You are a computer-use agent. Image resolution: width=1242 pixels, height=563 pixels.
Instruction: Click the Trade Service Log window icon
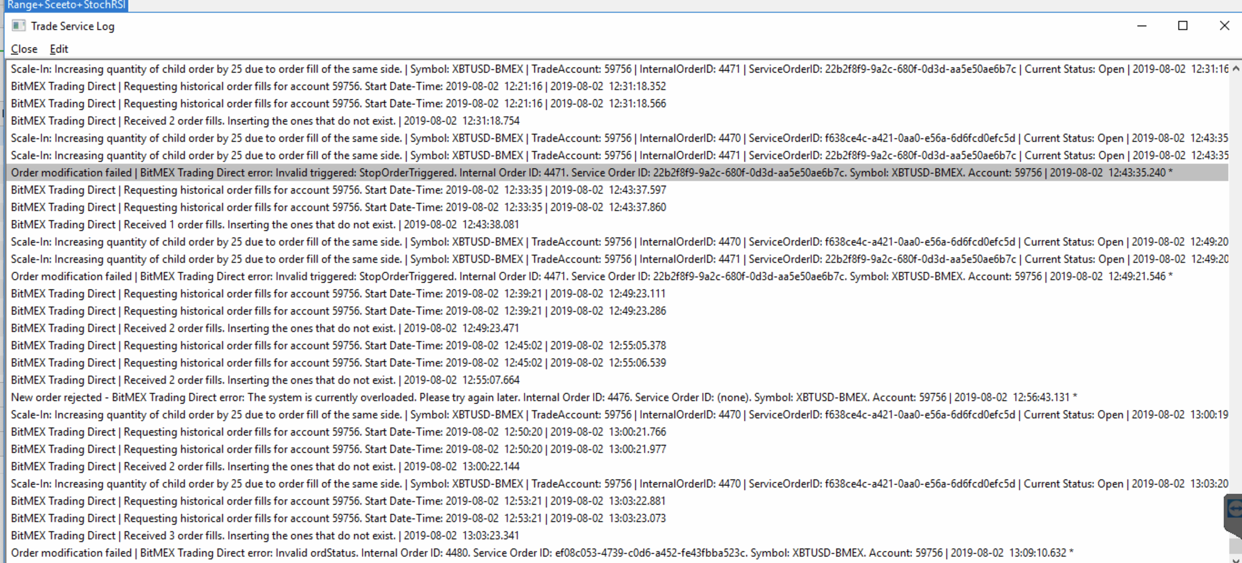click(x=18, y=25)
